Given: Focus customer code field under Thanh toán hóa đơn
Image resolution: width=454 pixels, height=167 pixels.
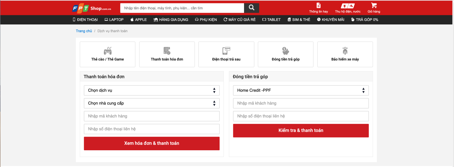Looking at the screenshot, I should [x=152, y=116].
